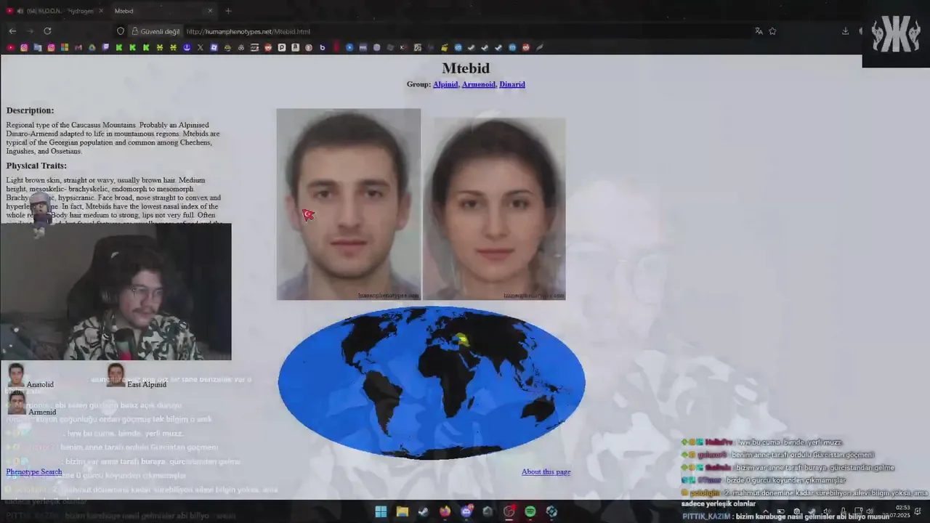This screenshot has width=930, height=523.
Task: Open Steam from the taskbar
Action: pyautogui.click(x=423, y=511)
